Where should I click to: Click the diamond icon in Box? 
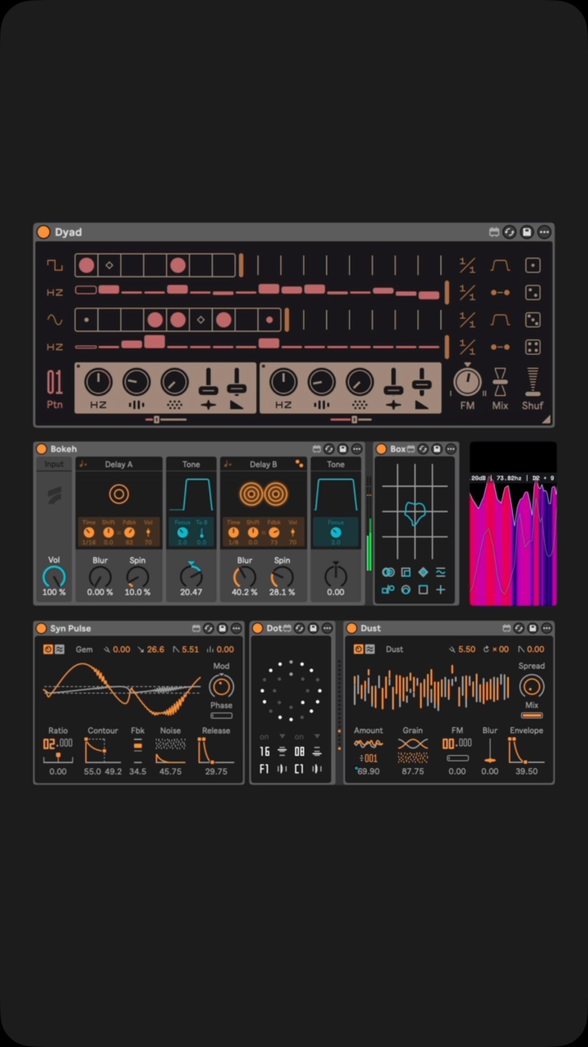(423, 572)
